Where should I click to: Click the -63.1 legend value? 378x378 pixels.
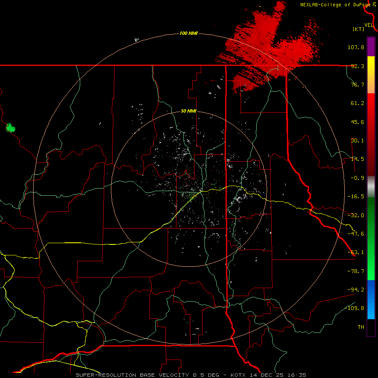pyautogui.click(x=356, y=252)
